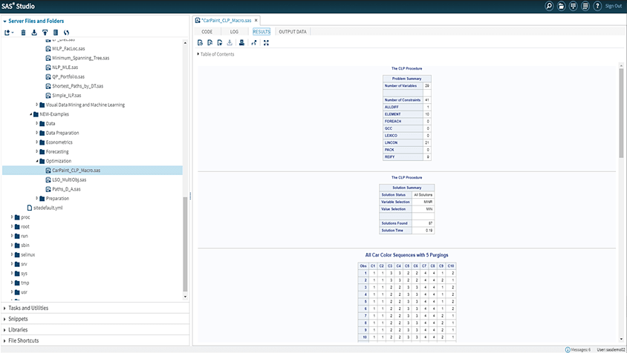The width and height of the screenshot is (627, 353).
Task: Open the Help question mark icon
Action: [597, 6]
